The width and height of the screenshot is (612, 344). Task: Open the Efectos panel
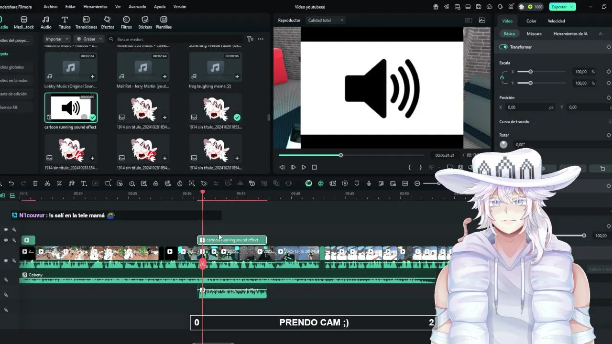[x=107, y=22]
